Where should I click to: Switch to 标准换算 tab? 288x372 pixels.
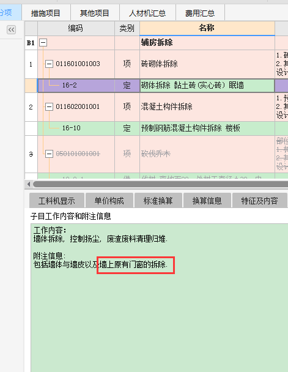coord(158,201)
